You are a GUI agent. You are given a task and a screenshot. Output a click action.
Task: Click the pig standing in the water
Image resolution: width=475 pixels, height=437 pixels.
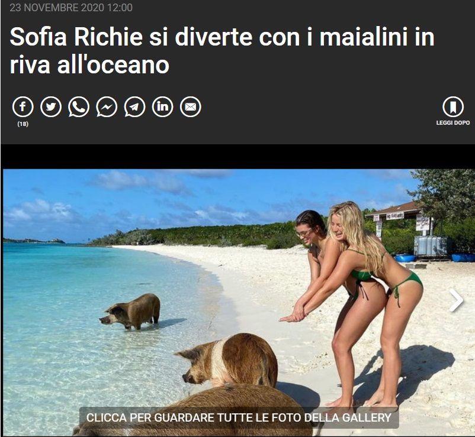[x=131, y=312]
